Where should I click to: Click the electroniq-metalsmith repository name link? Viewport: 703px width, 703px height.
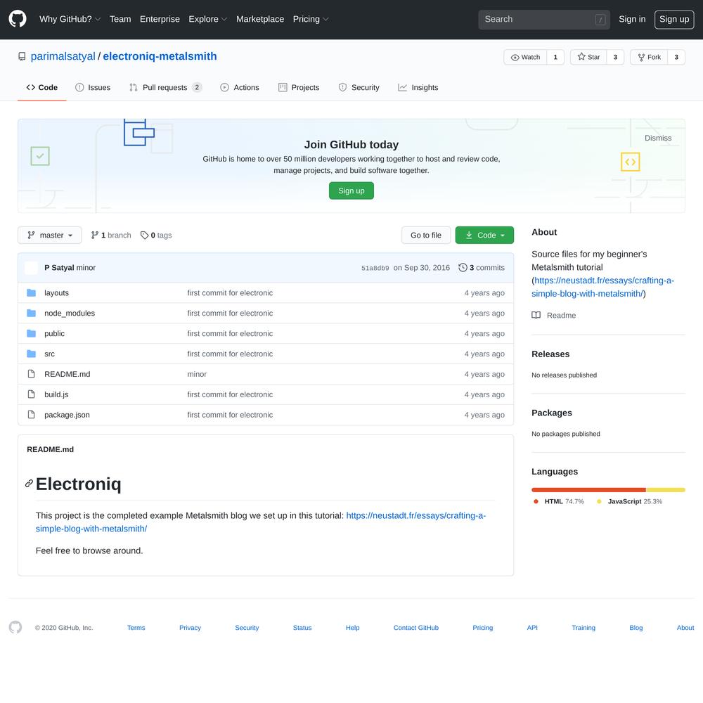160,56
